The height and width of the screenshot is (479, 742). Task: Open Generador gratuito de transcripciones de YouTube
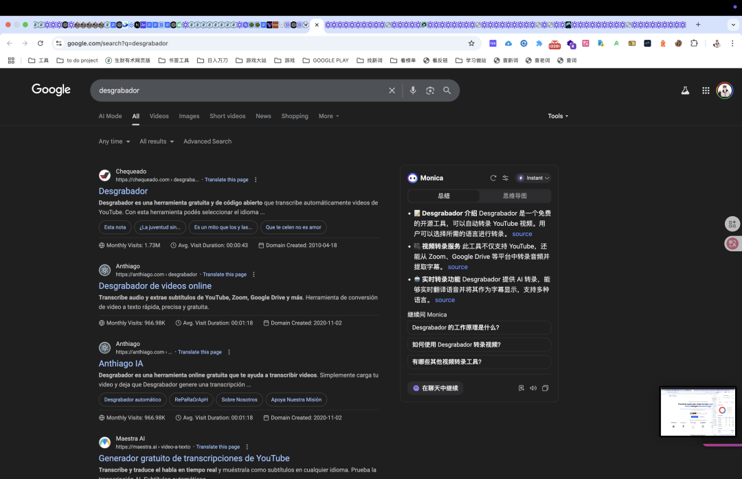point(194,458)
